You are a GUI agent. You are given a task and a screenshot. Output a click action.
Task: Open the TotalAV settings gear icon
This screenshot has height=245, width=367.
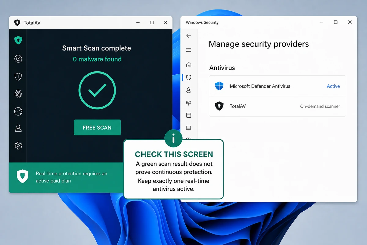pos(18,145)
